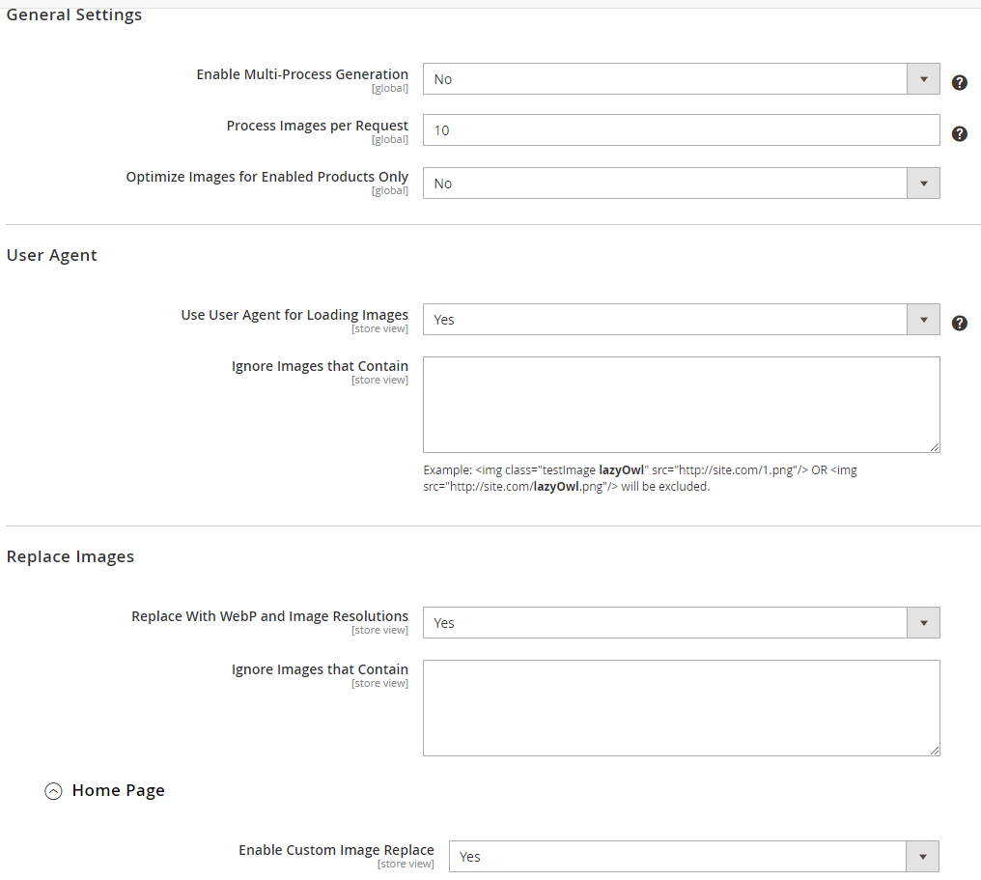Open help tooltip for Process Images per Request
This screenshot has width=981, height=880.
point(959,134)
